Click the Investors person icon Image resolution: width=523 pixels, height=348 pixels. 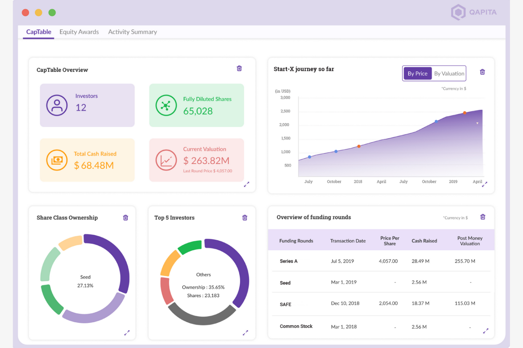pos(57,105)
